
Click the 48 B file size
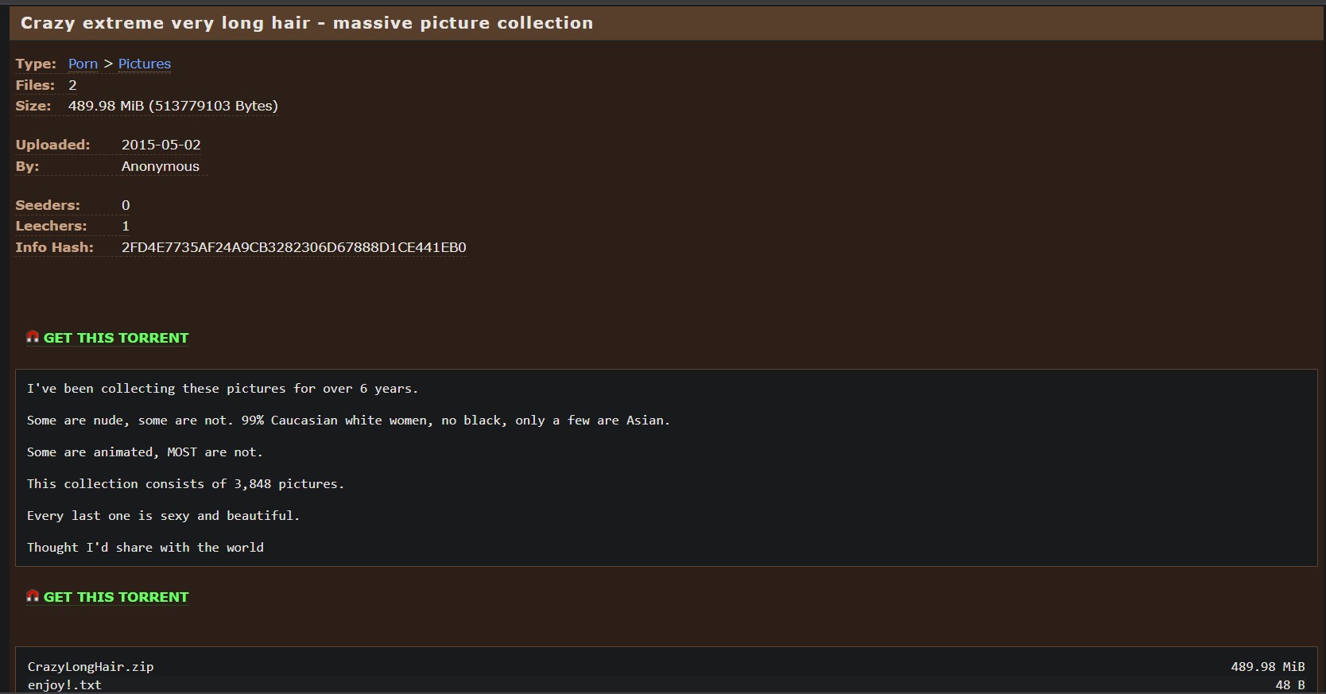pyautogui.click(x=1290, y=684)
